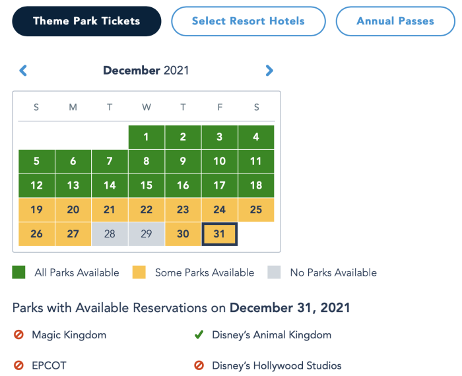Click the Animal Kingdom green checkmark
The width and height of the screenshot is (462, 376).
(x=199, y=335)
